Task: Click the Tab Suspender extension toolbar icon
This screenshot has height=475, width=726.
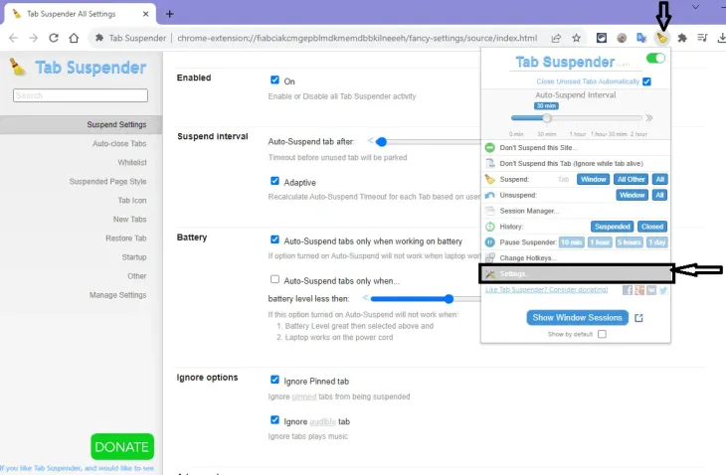Action: pyautogui.click(x=662, y=38)
